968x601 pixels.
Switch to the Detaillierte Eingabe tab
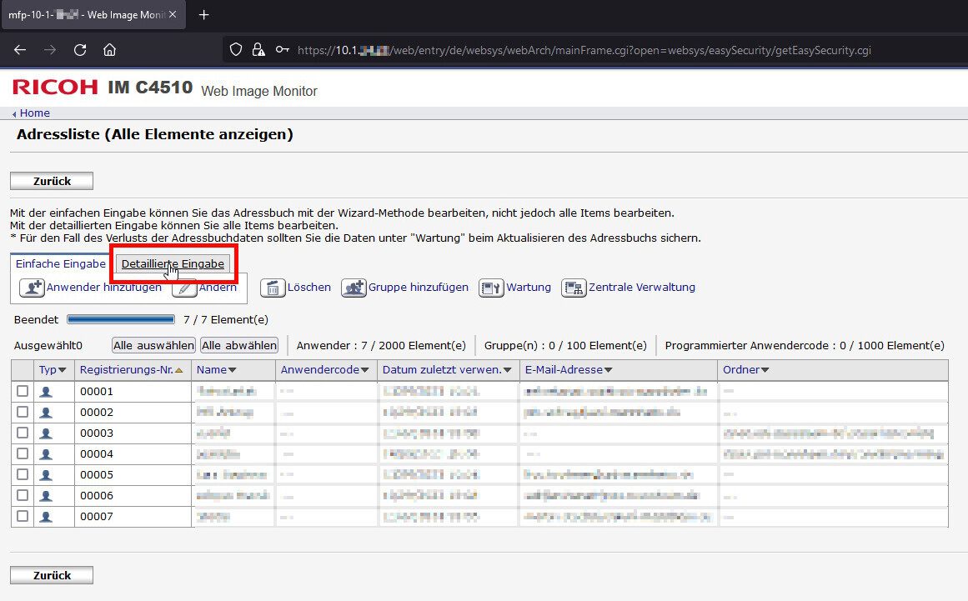coord(173,264)
